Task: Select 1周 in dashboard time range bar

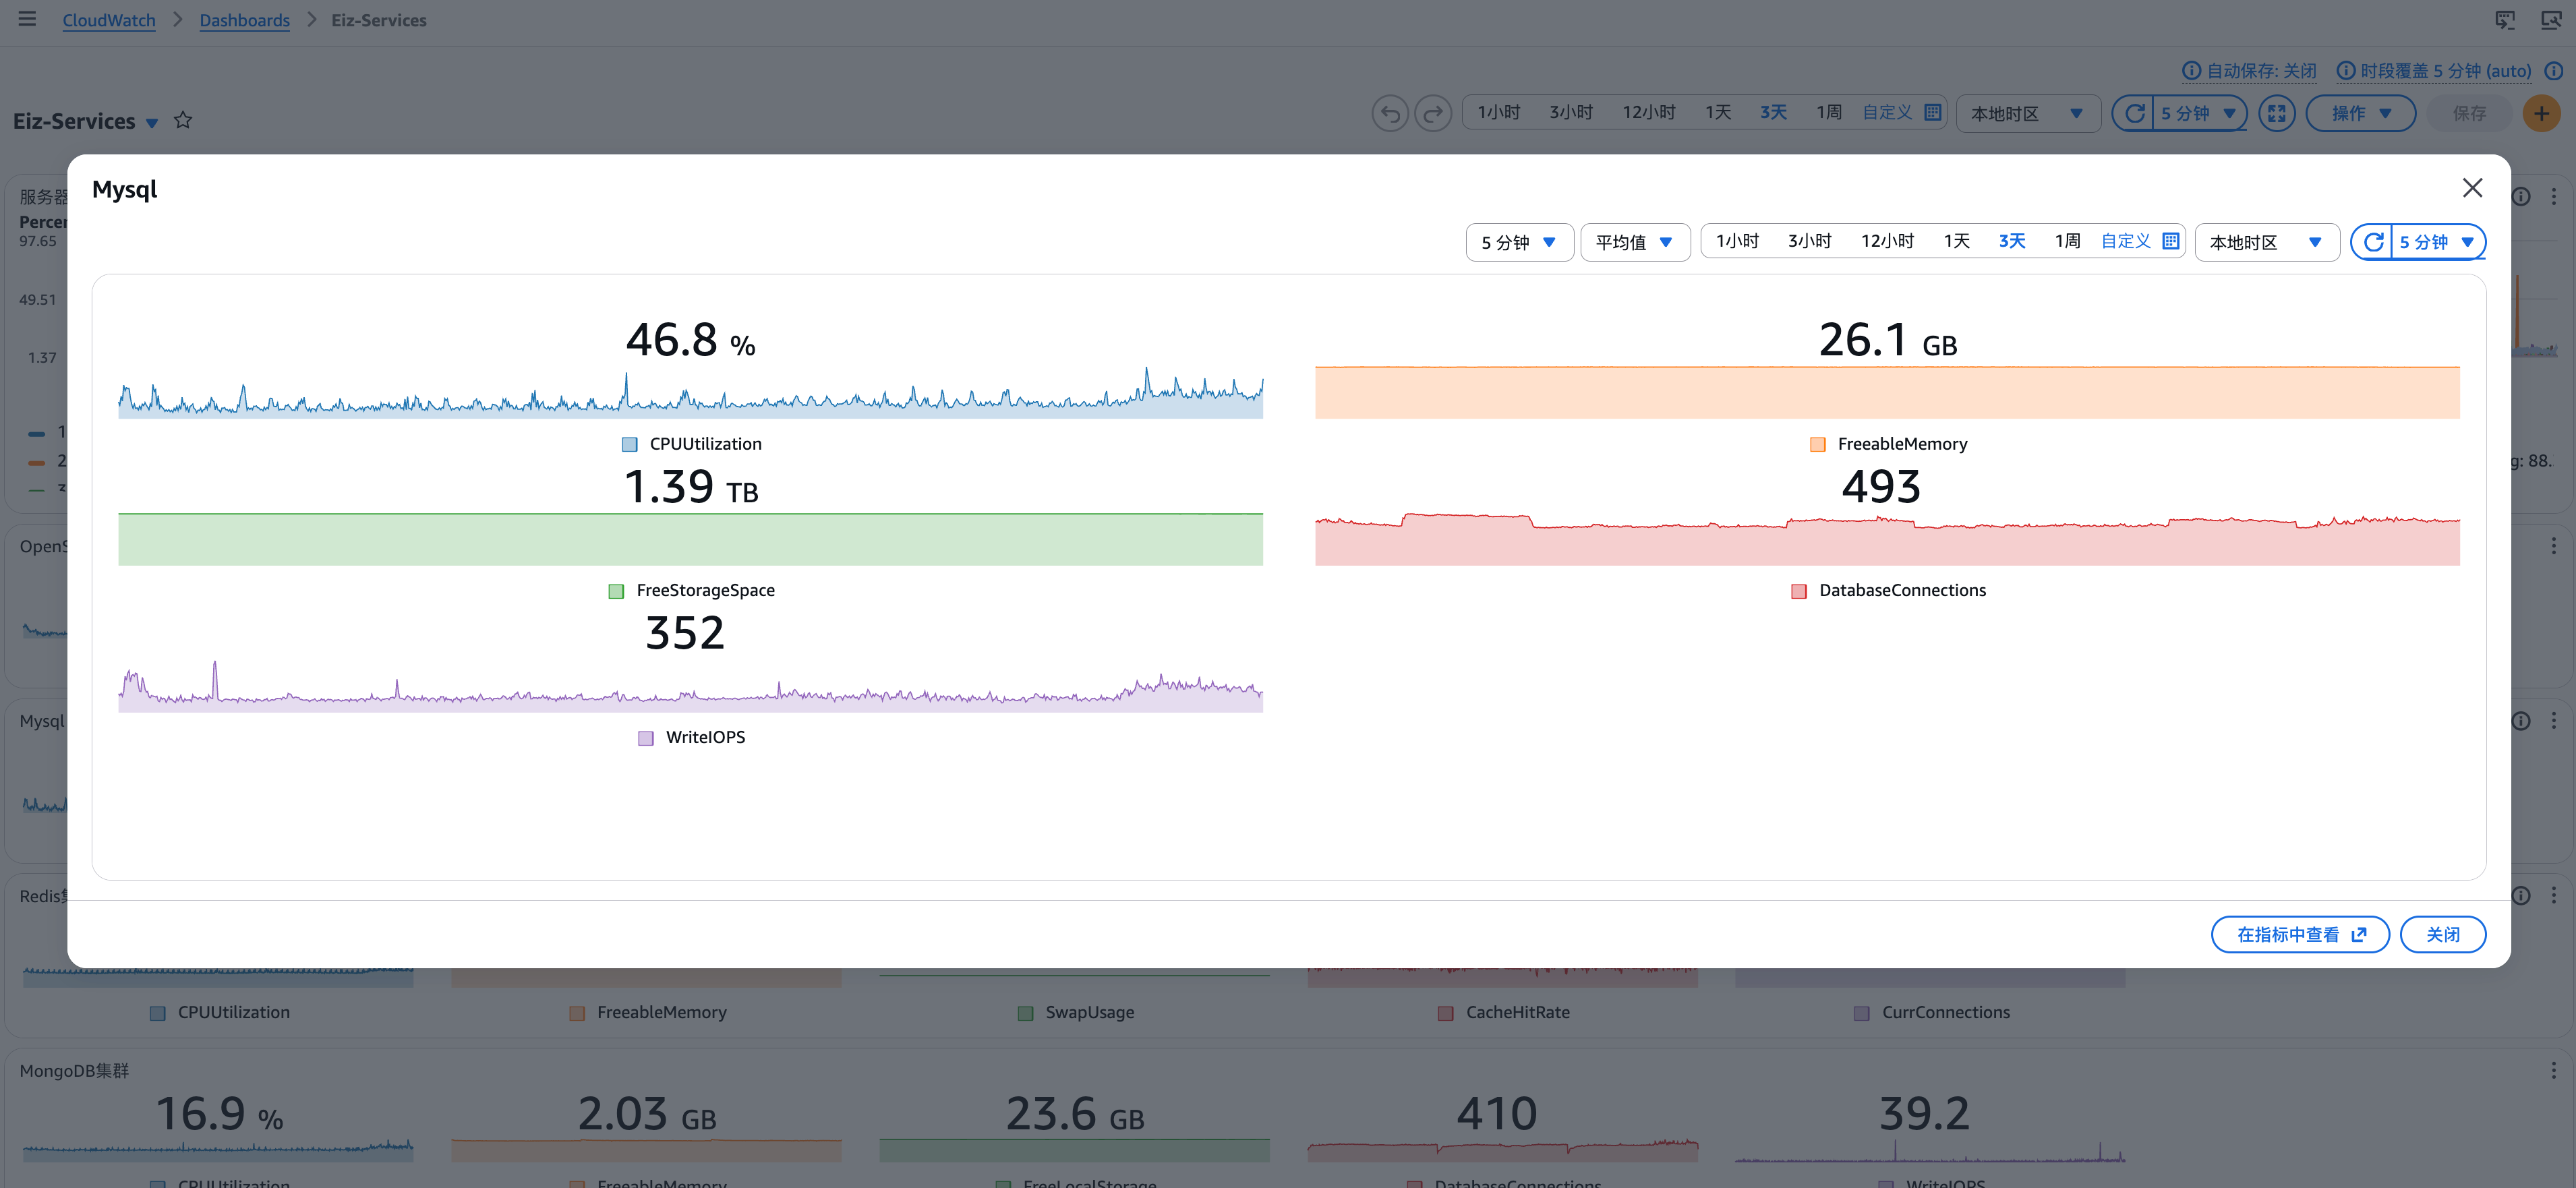Action: coord(1828,112)
